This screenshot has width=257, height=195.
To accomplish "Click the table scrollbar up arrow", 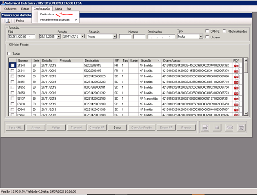I will [246, 60].
